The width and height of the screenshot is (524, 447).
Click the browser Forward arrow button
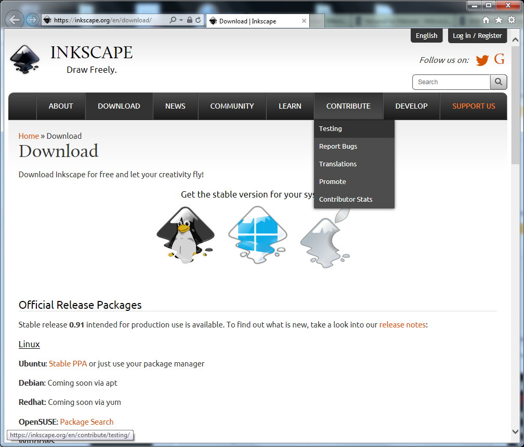(x=32, y=20)
